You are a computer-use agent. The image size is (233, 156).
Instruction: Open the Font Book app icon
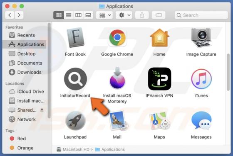(x=75, y=38)
